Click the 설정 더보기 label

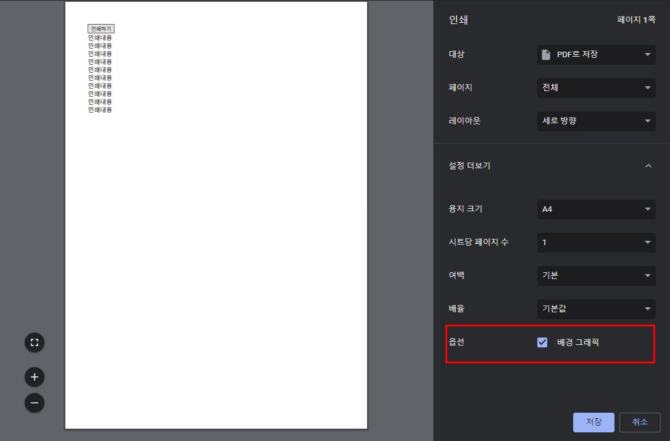pos(469,166)
